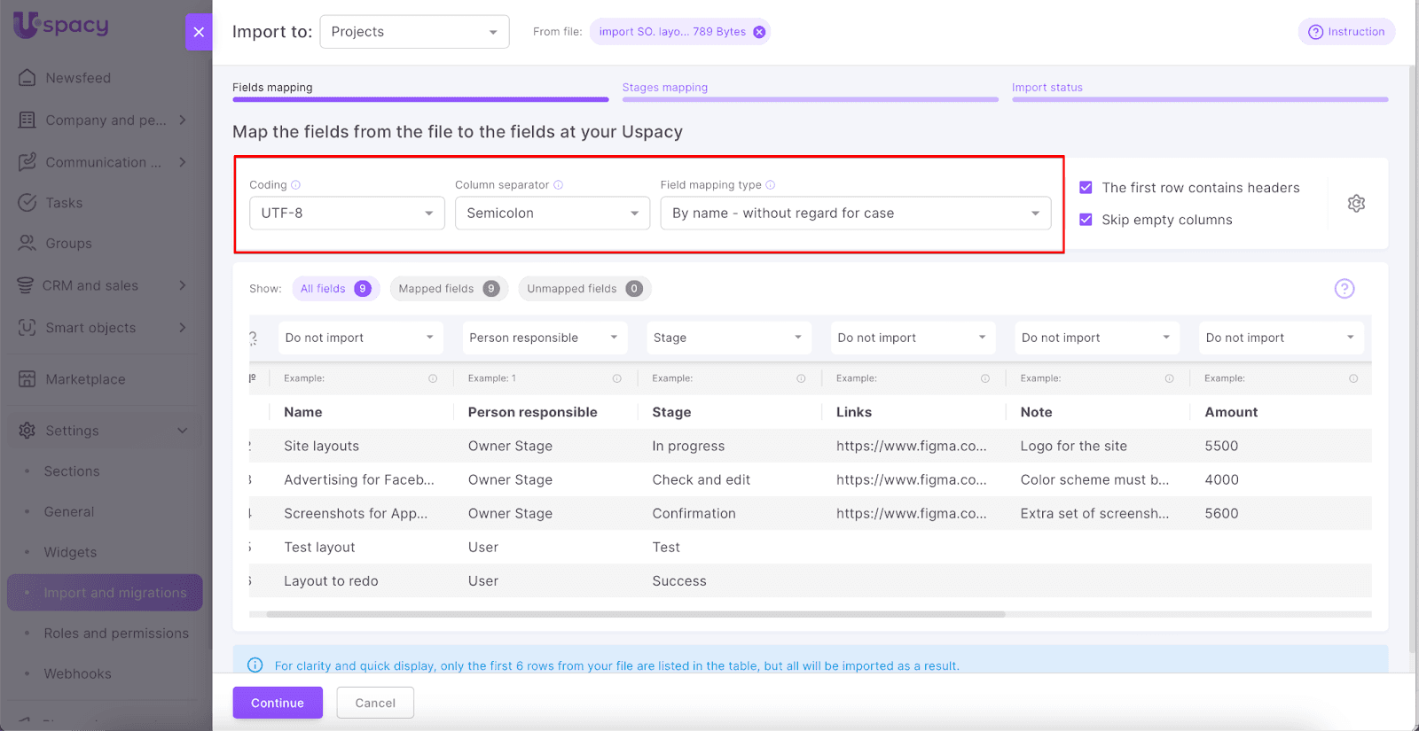Close the import panel with the X button
Screen dimensions: 1419x731
(x=199, y=32)
